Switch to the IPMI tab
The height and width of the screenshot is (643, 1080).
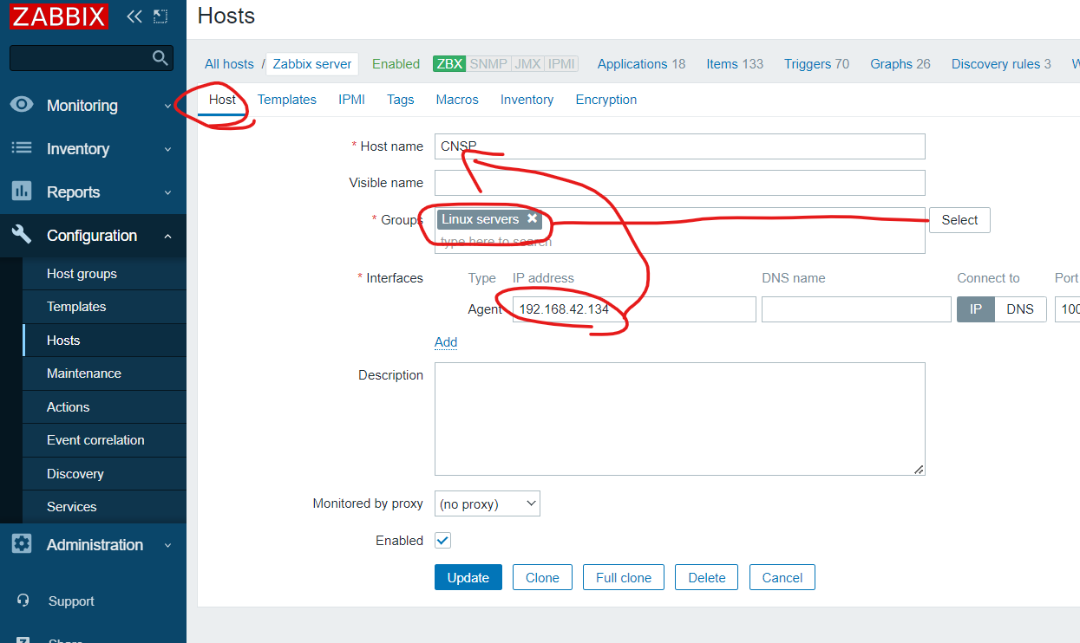(x=351, y=100)
